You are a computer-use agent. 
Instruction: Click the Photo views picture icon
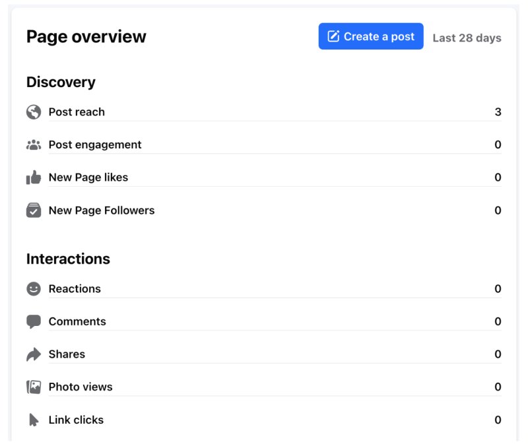[34, 387]
